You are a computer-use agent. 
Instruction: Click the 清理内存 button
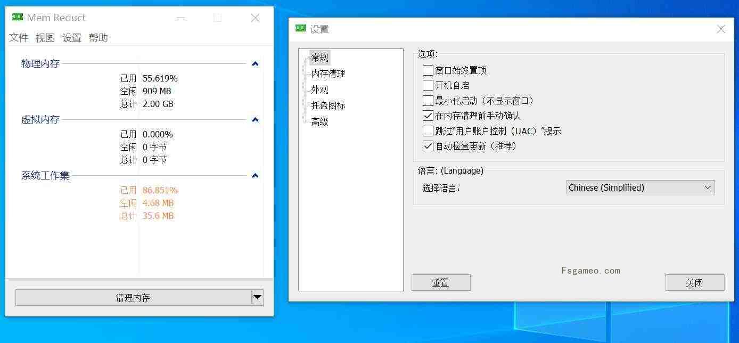point(133,298)
